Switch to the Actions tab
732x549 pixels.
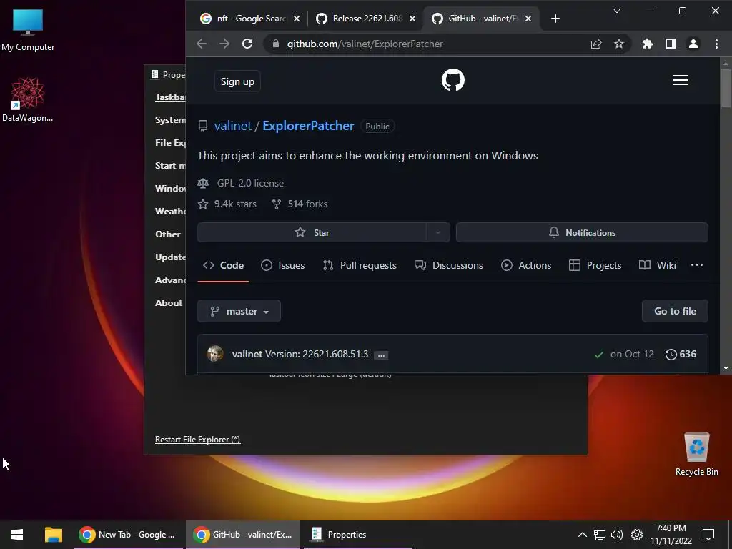(526, 265)
